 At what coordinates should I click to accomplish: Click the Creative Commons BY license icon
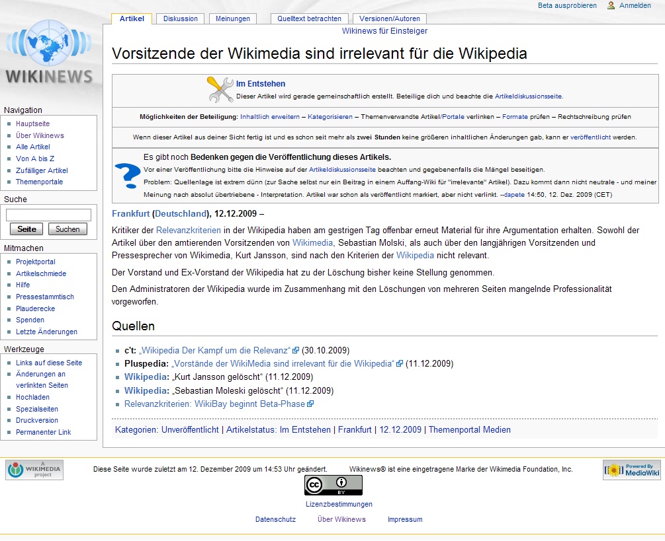click(333, 485)
